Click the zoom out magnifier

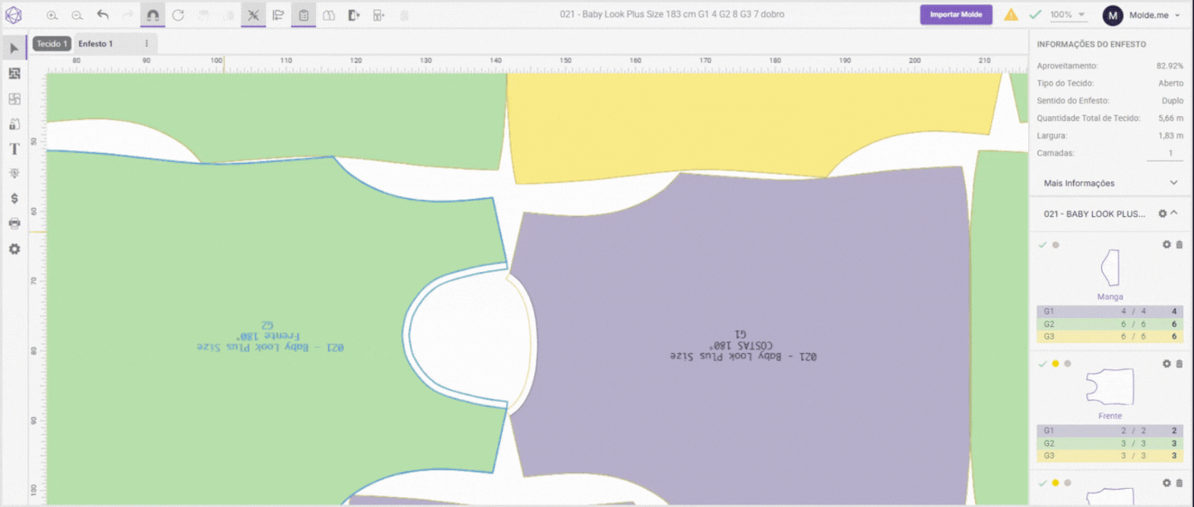tap(77, 15)
